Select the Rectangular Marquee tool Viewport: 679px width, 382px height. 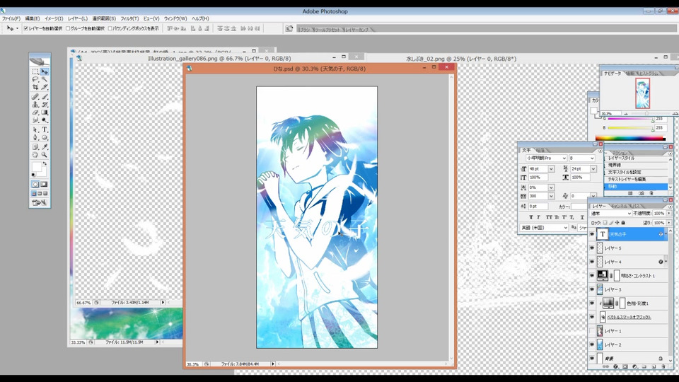pyautogui.click(x=35, y=72)
